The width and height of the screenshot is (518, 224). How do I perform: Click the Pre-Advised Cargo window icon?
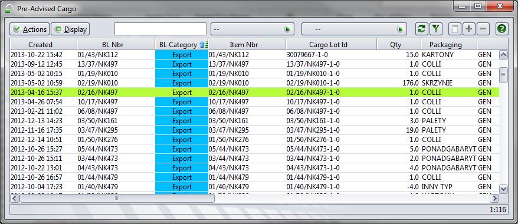[10, 9]
